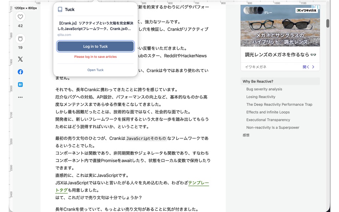This screenshot has width=339, height=212.
Task: Share article on Facebook icon
Action: point(20,72)
